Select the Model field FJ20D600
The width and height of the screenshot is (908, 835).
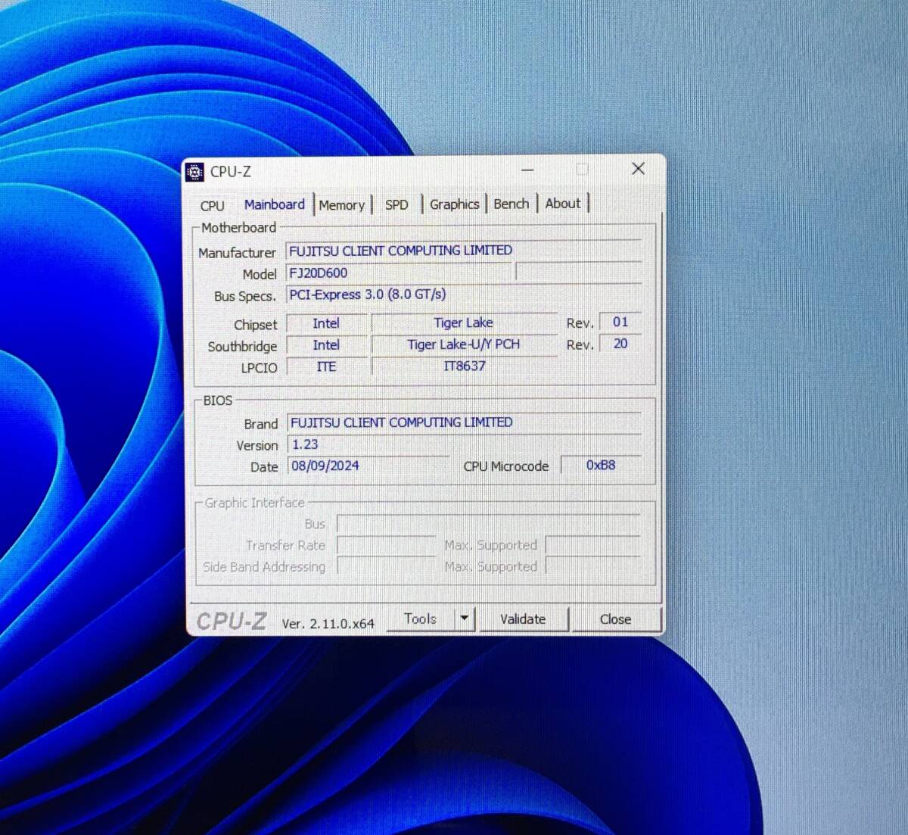[x=399, y=273]
